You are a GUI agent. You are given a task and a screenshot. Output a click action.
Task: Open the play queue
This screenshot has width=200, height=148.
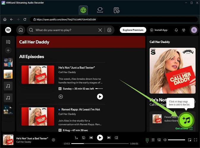(153, 140)
